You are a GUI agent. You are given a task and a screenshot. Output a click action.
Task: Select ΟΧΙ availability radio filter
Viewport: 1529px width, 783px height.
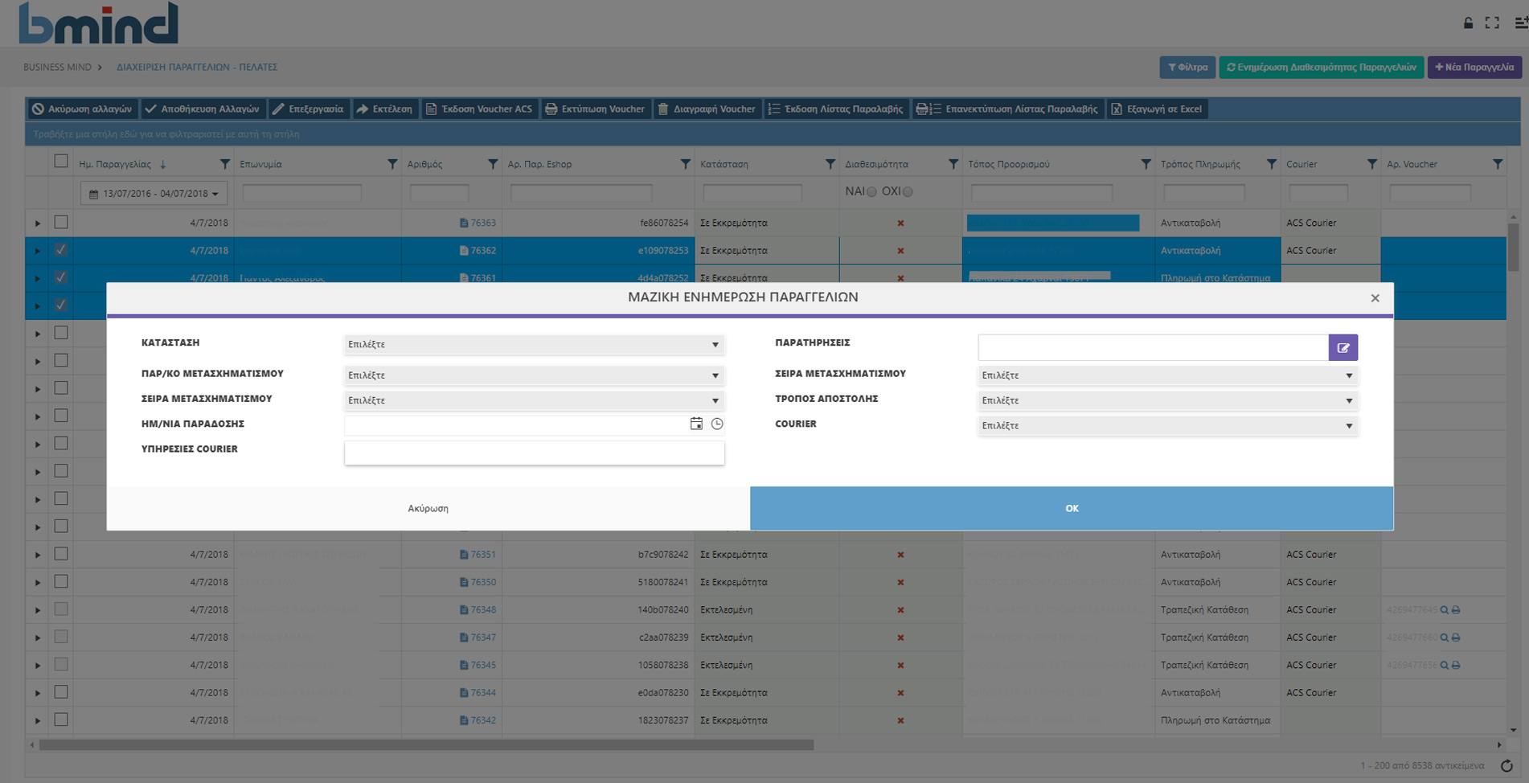pos(908,192)
